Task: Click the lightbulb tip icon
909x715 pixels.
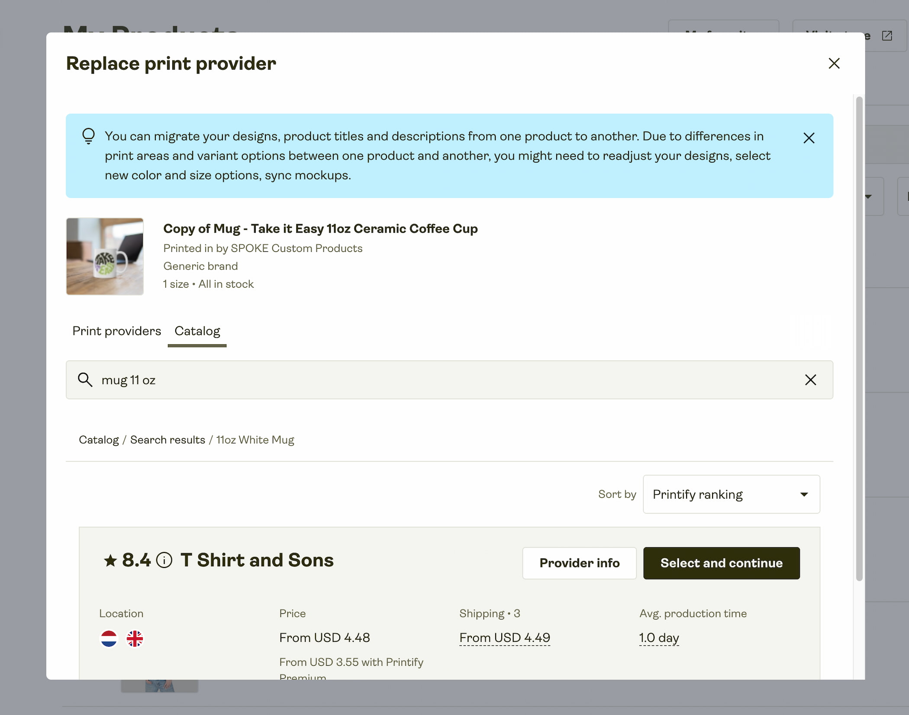Action: (89, 136)
